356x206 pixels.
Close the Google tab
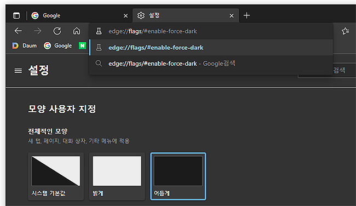pyautogui.click(x=125, y=16)
